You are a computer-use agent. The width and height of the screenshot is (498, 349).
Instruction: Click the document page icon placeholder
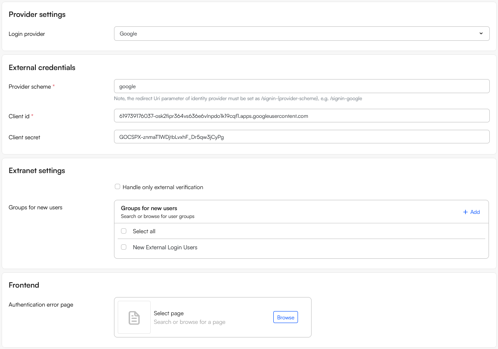pos(134,317)
